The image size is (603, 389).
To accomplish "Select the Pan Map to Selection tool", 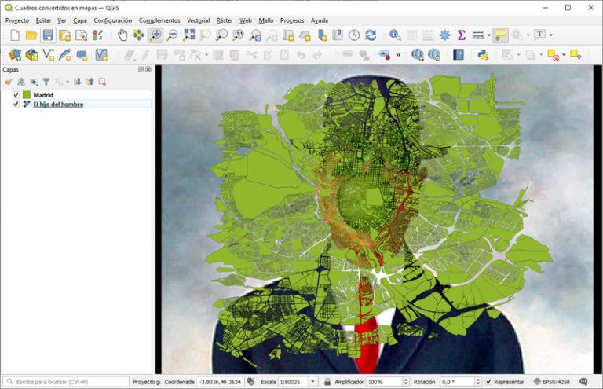I will pyautogui.click(x=139, y=35).
